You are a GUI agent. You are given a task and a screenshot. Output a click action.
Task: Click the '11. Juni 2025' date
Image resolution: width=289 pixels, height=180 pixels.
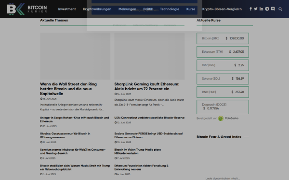48,142
